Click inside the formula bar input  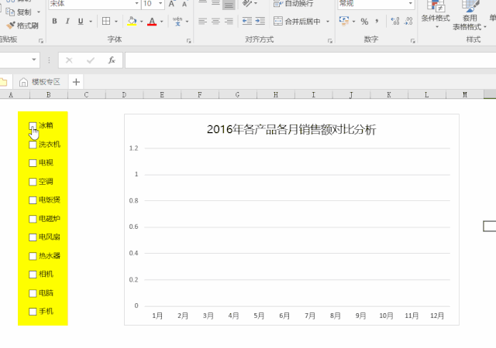[x=311, y=60]
